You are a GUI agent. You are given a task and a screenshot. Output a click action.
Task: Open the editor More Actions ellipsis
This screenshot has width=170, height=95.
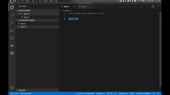[158, 6]
